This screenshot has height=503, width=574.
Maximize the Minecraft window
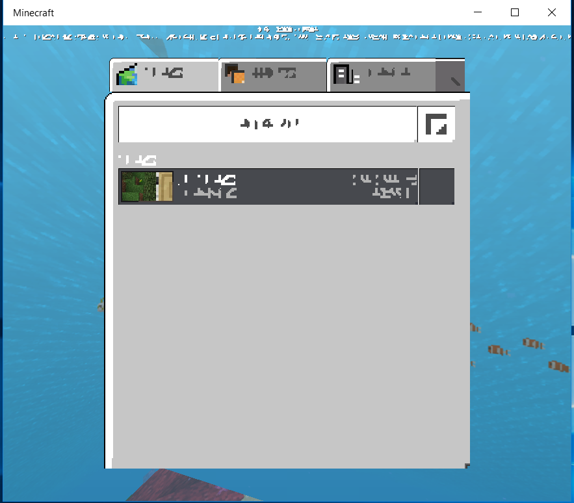[515, 12]
